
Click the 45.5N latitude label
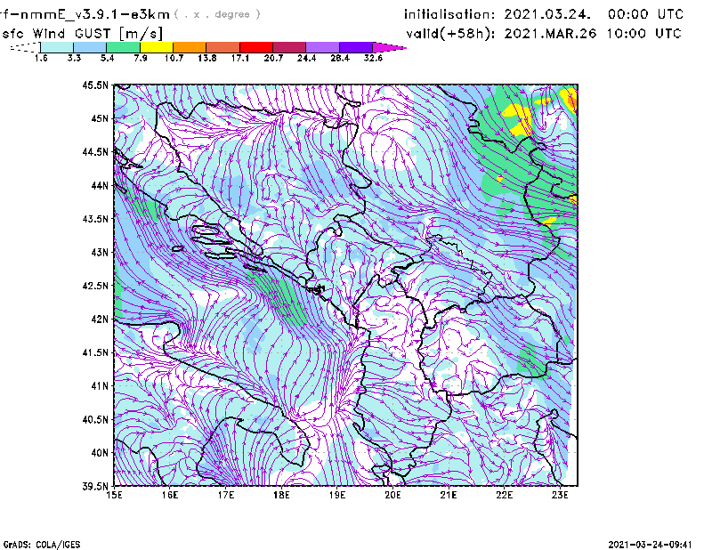(x=95, y=85)
